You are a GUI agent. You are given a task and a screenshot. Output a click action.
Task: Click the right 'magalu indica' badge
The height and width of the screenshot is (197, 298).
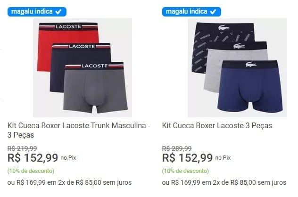pyautogui.click(x=191, y=12)
